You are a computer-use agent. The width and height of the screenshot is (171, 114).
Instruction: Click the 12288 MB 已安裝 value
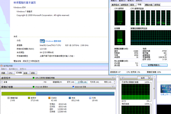click(x=62, y=112)
